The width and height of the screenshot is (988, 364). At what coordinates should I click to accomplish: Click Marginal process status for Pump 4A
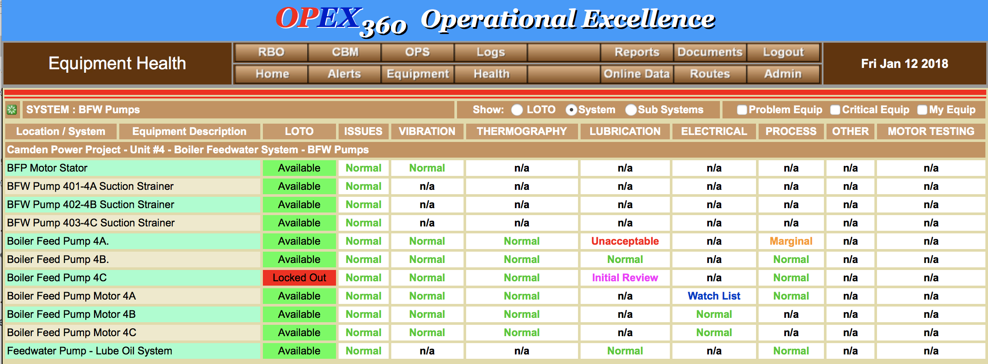pyautogui.click(x=791, y=241)
